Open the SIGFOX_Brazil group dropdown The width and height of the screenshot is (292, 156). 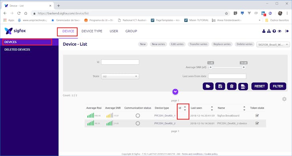(x=273, y=44)
